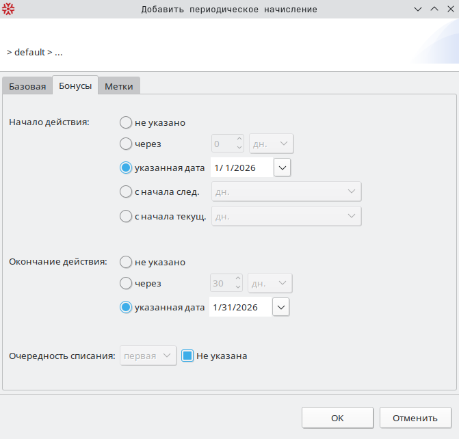The image size is (459, 439).
Task: Uncheck the 'Не указана' checkbox
Action: (187, 356)
